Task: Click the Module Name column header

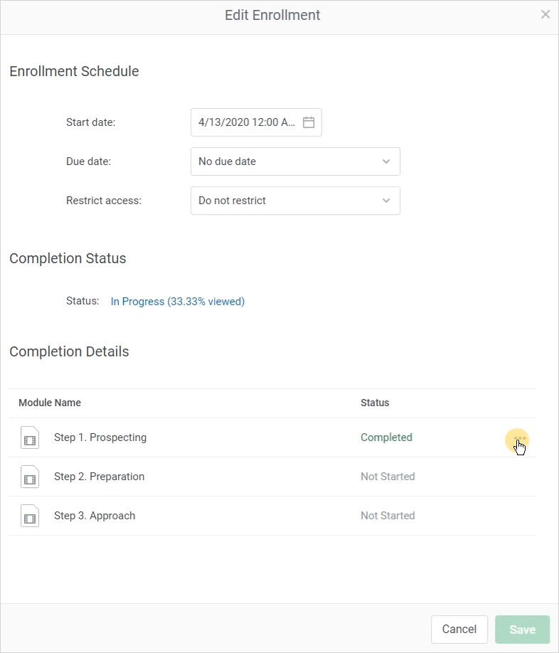Action: [x=50, y=403]
